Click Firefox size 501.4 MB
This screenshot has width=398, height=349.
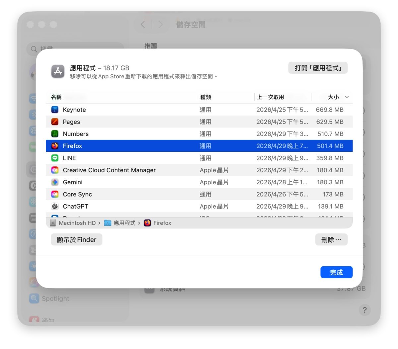coord(330,146)
